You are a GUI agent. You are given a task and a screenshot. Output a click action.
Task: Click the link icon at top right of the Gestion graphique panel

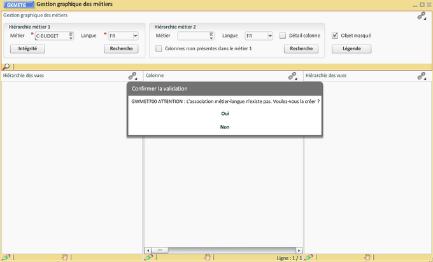coord(422,16)
